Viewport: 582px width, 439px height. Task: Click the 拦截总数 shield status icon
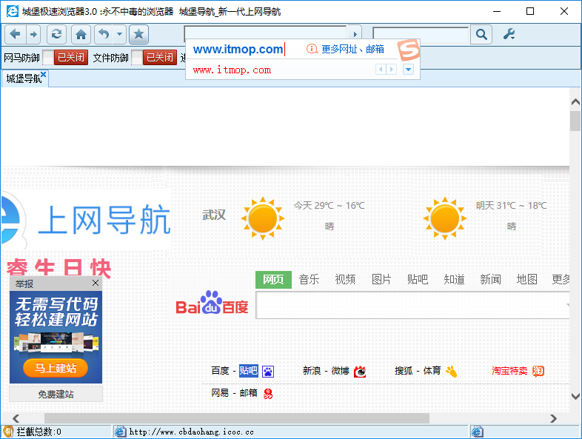[8, 432]
